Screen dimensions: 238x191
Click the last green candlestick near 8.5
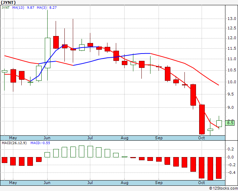point(219,123)
